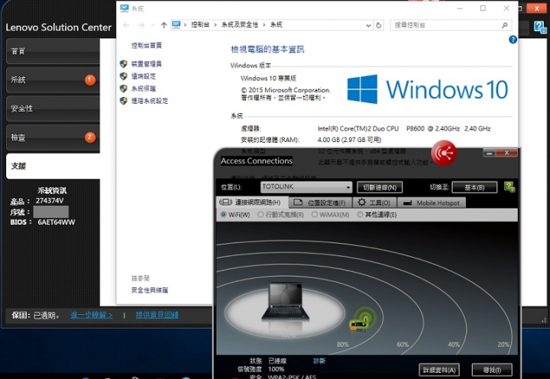Select 首頁 in Lenovo Solution Center
The height and width of the screenshot is (379, 550).
pos(53,51)
